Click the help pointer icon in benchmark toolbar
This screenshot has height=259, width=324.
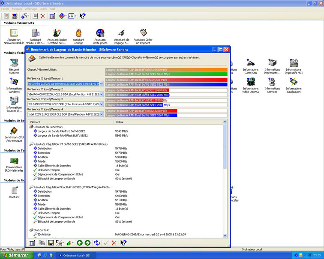coord(123,243)
